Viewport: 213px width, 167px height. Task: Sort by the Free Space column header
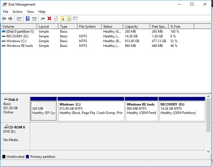click(x=159, y=26)
